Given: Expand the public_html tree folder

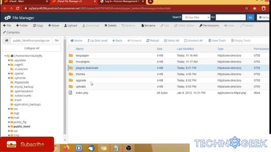Looking at the screenshot, I should coord(9,127).
